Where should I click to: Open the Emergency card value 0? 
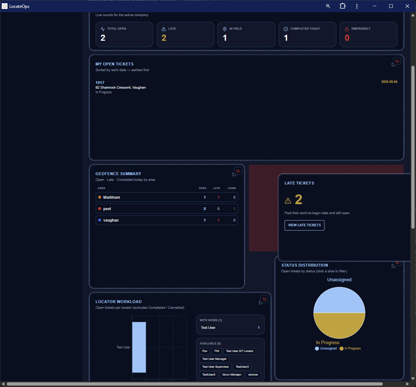point(347,38)
